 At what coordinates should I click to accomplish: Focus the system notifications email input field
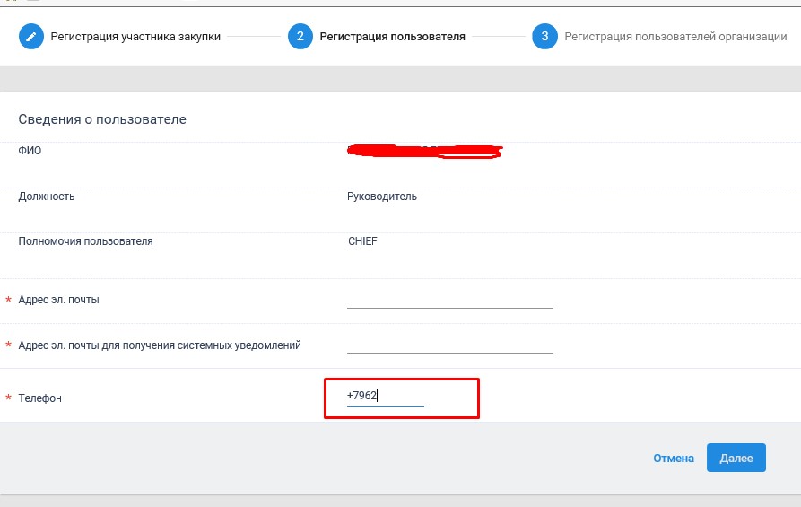[x=449, y=345]
